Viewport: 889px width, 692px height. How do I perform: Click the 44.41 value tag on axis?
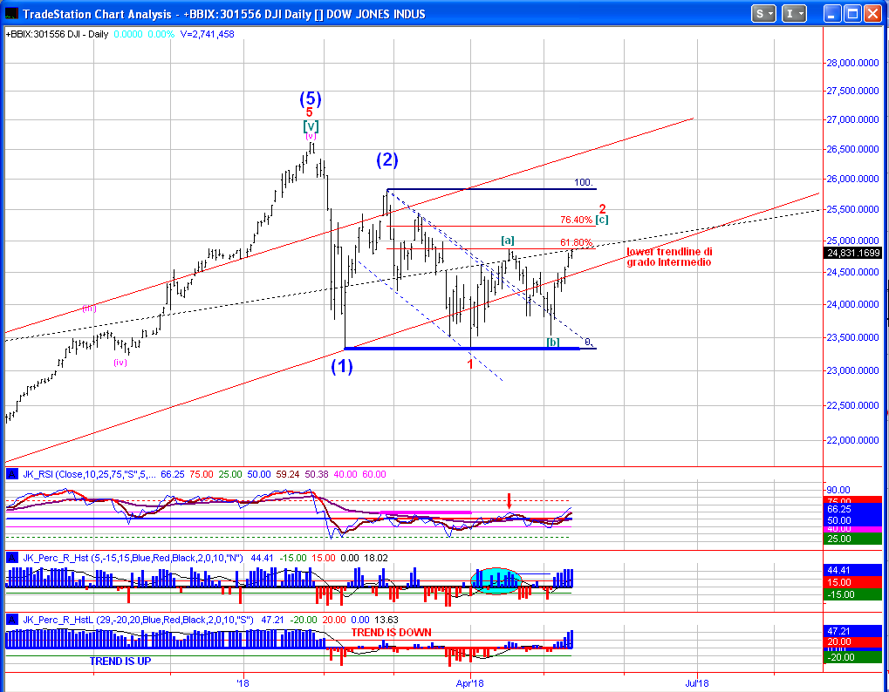[853, 570]
